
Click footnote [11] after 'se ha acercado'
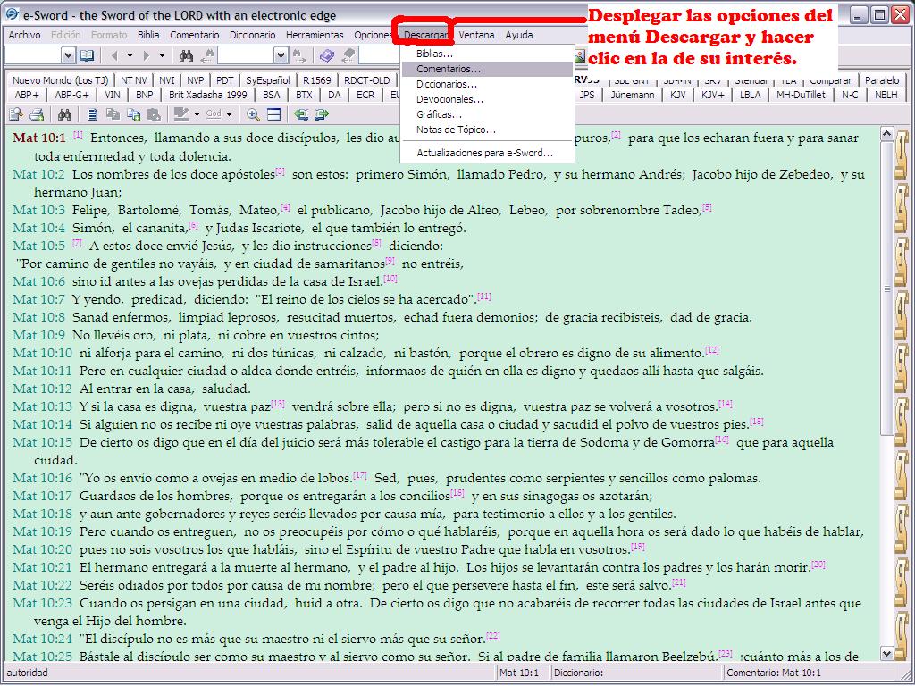coord(484,297)
